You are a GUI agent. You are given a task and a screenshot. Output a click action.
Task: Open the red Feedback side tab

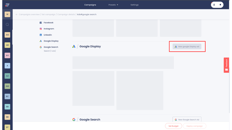pyautogui.click(x=226, y=65)
